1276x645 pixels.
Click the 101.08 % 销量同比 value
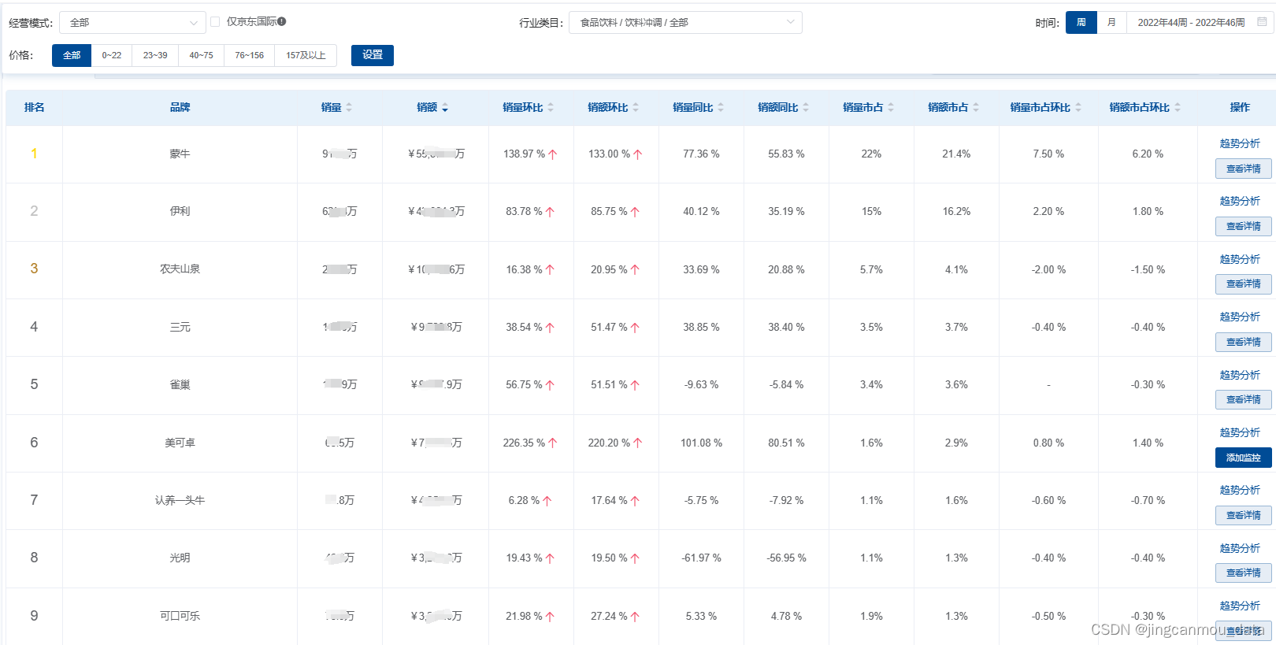701,443
